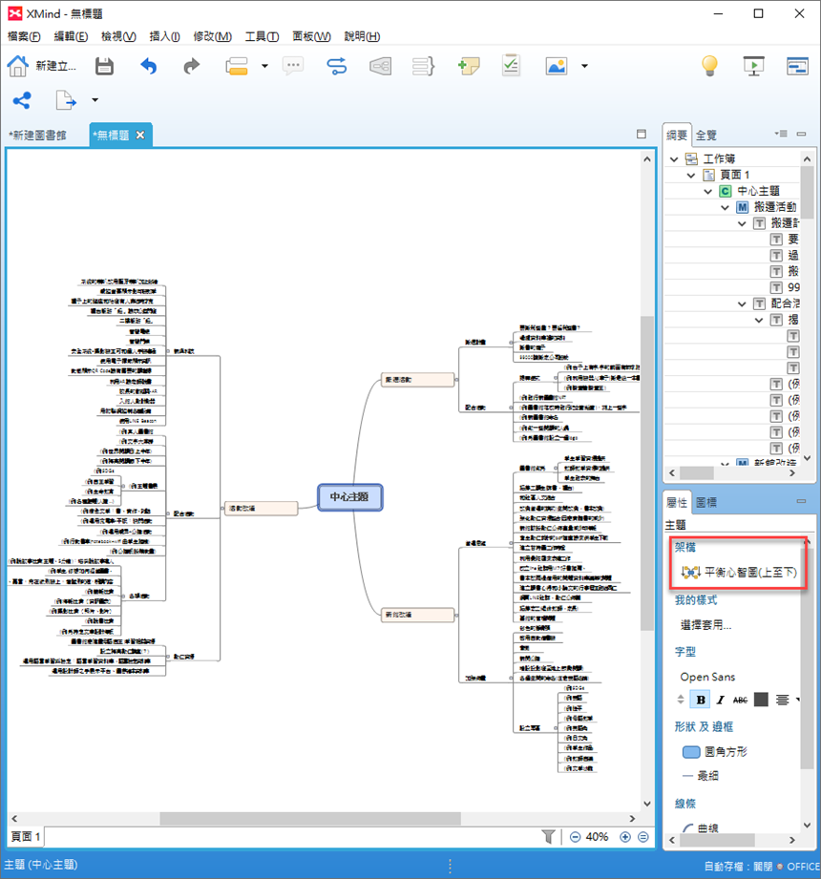Toggle bold formatting in the font section

click(701, 700)
